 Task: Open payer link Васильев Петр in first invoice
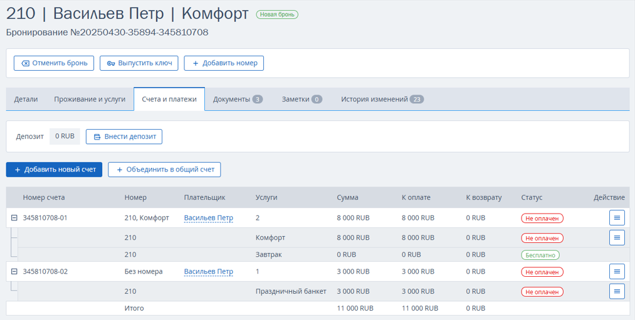(x=209, y=218)
